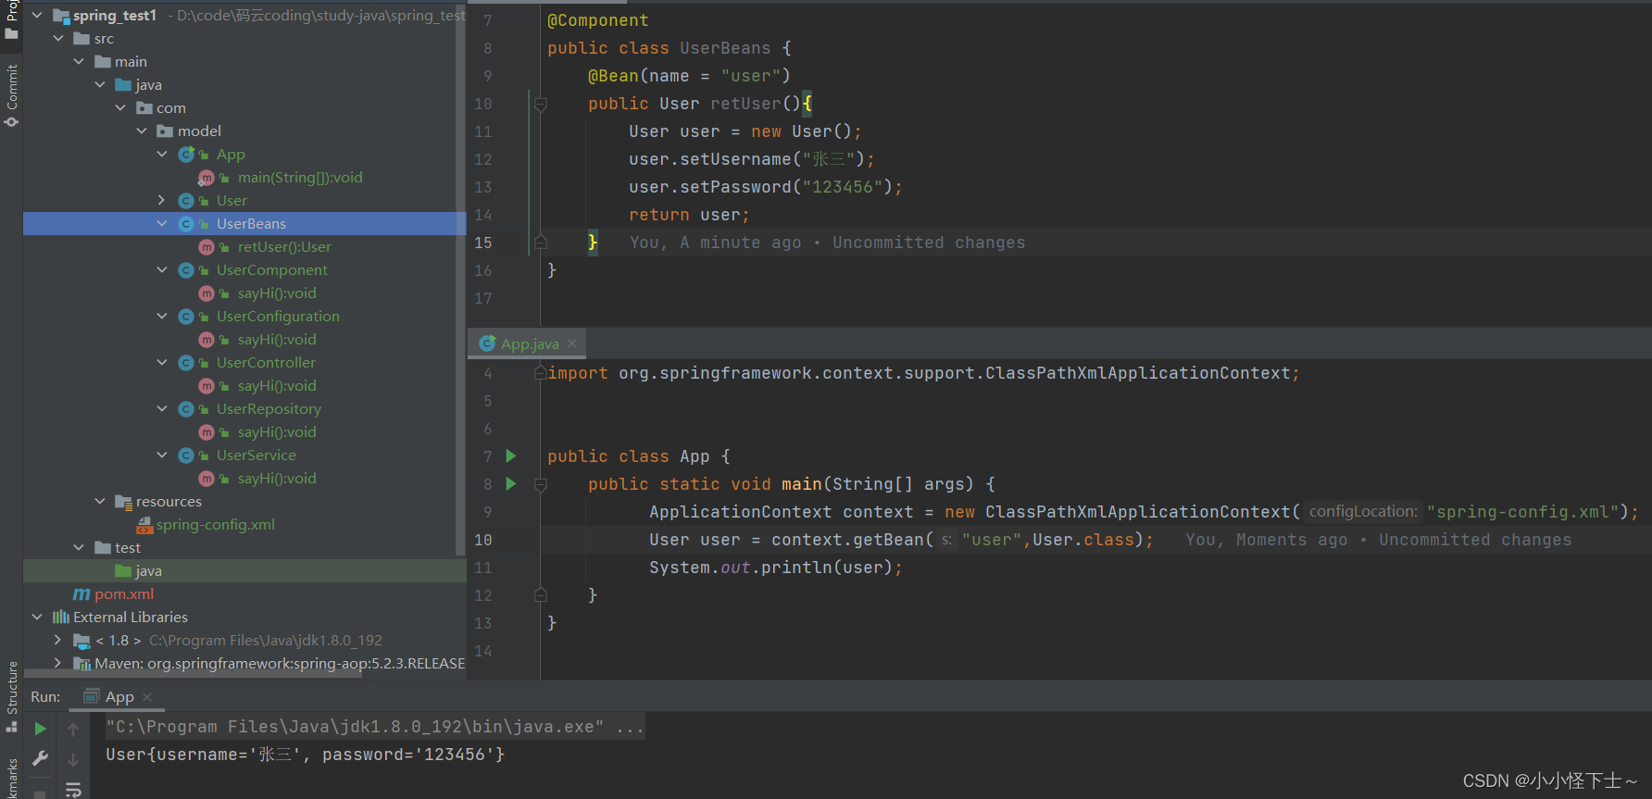
Task: Collapse the UserBeans class node
Action: pyautogui.click(x=162, y=224)
